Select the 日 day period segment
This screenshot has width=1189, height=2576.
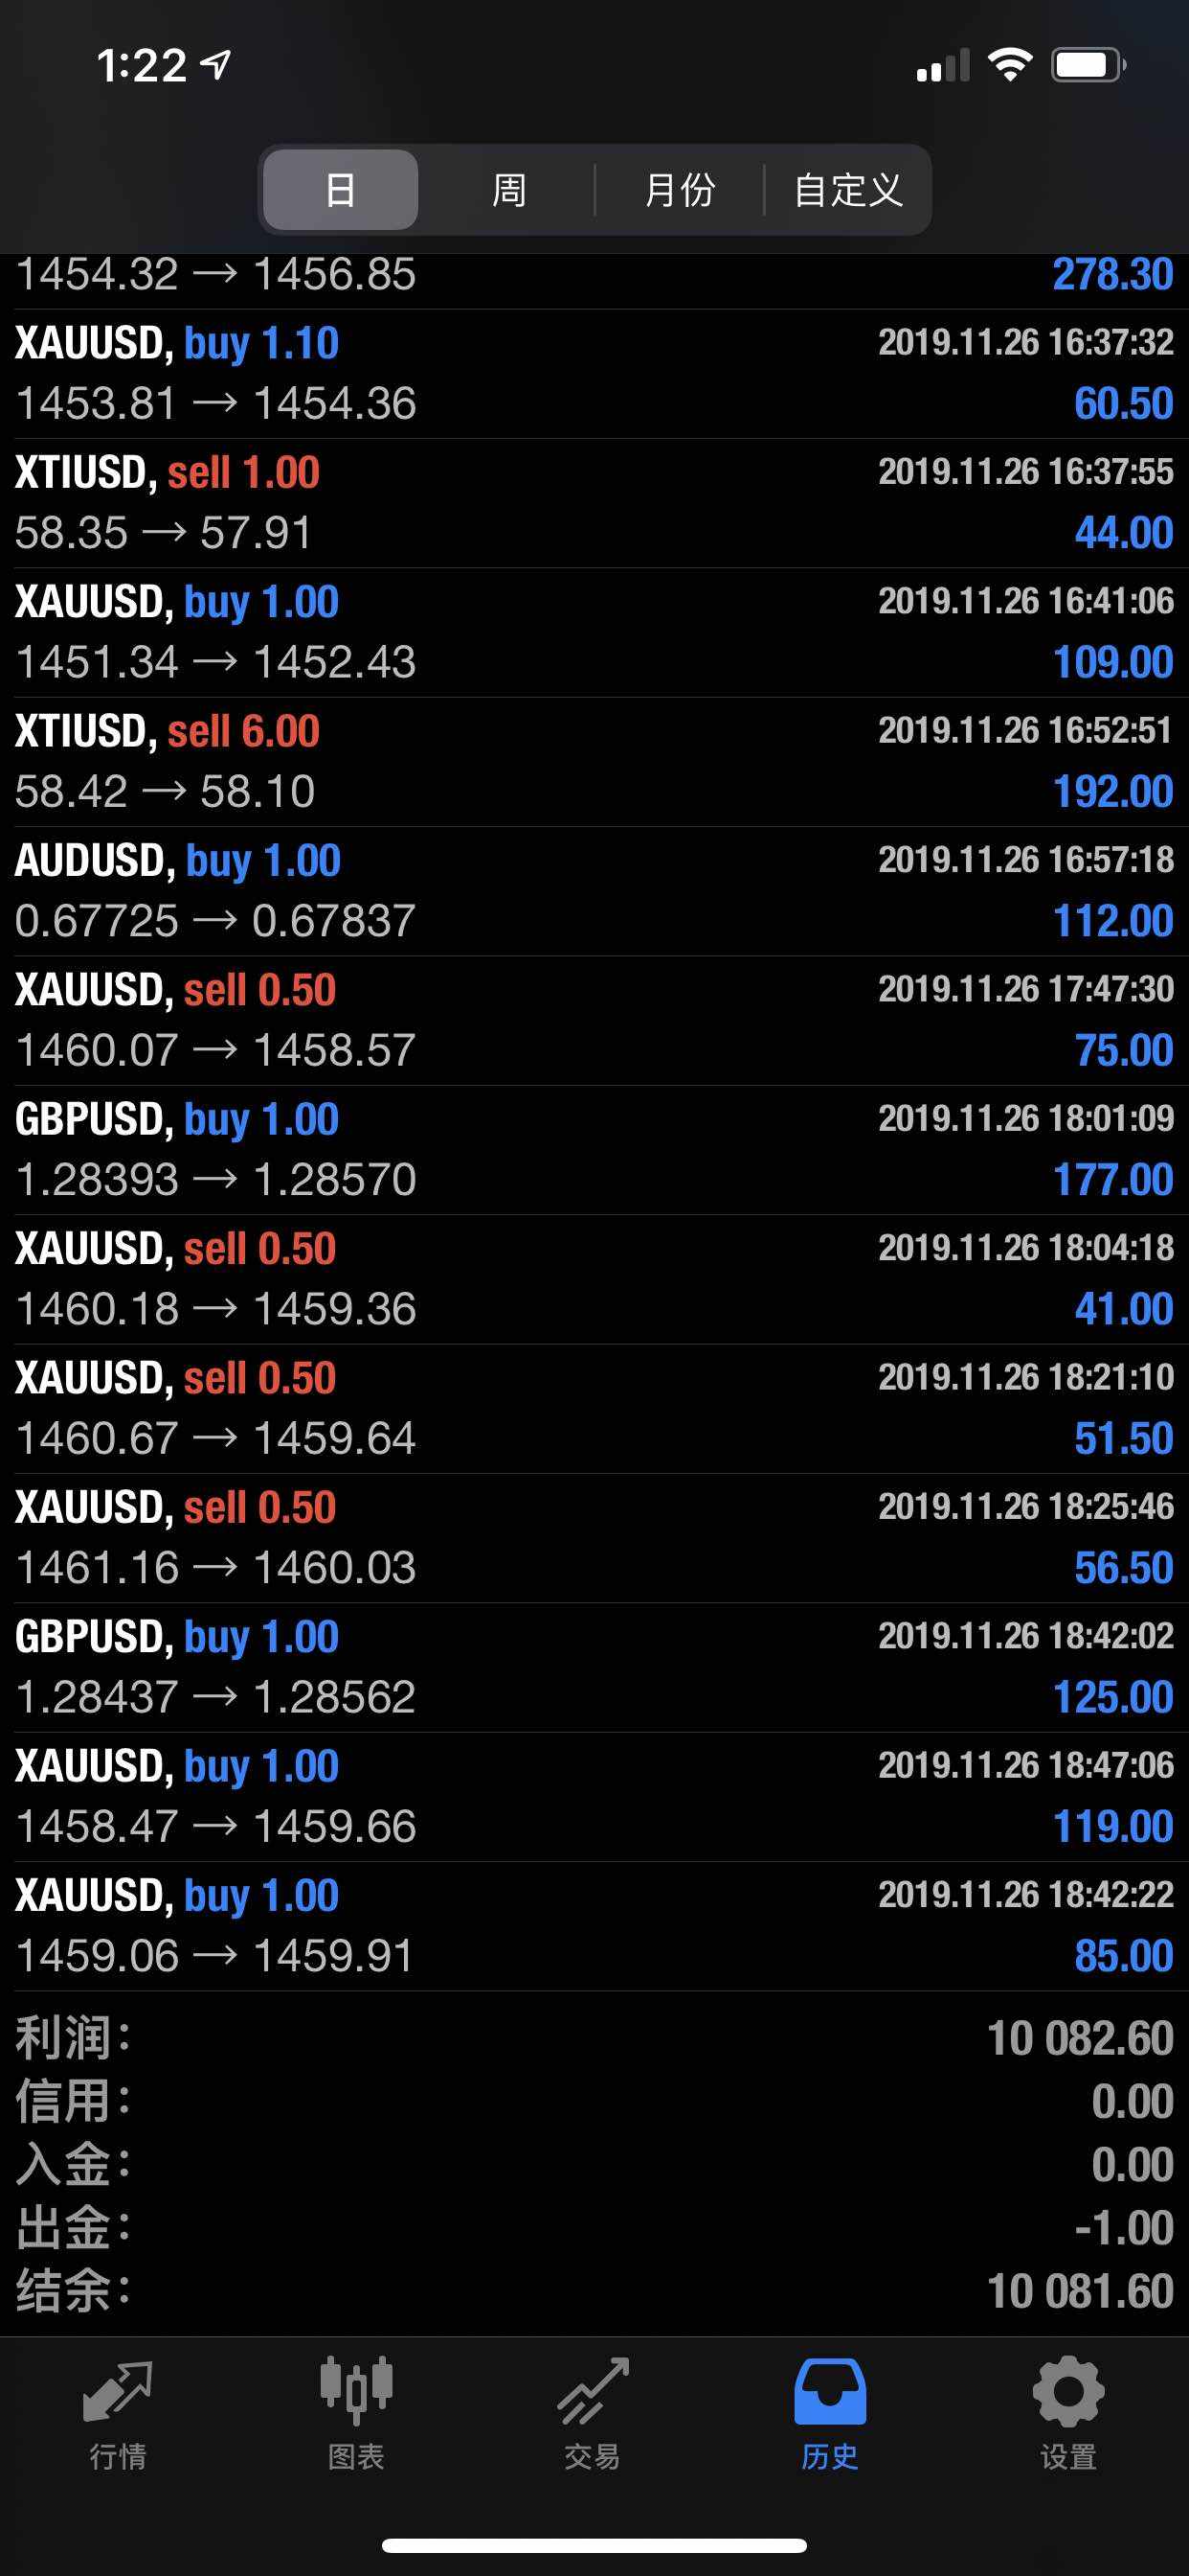click(340, 189)
